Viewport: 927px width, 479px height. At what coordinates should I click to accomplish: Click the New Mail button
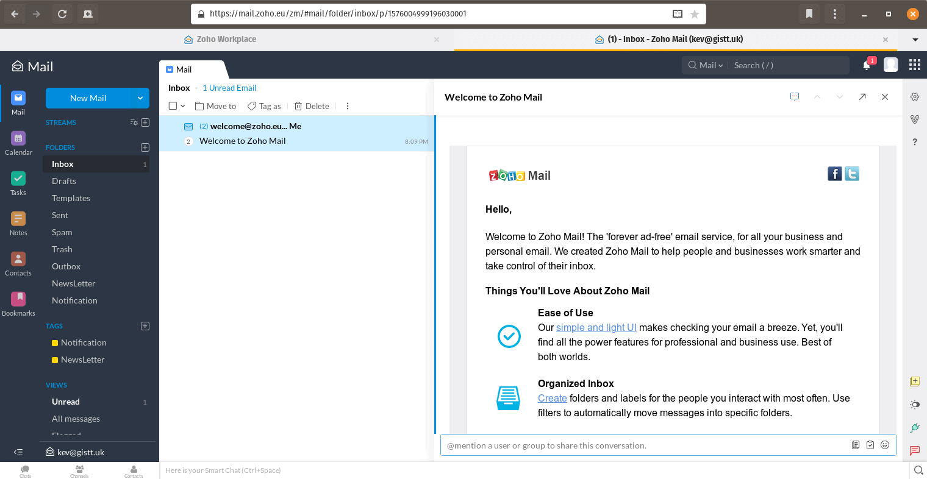coord(90,98)
